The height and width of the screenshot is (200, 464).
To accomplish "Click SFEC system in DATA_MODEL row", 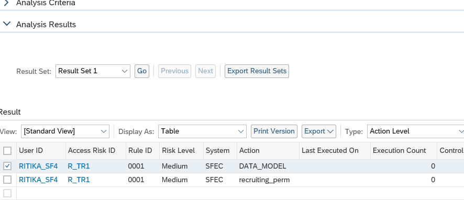I will point(214,166).
